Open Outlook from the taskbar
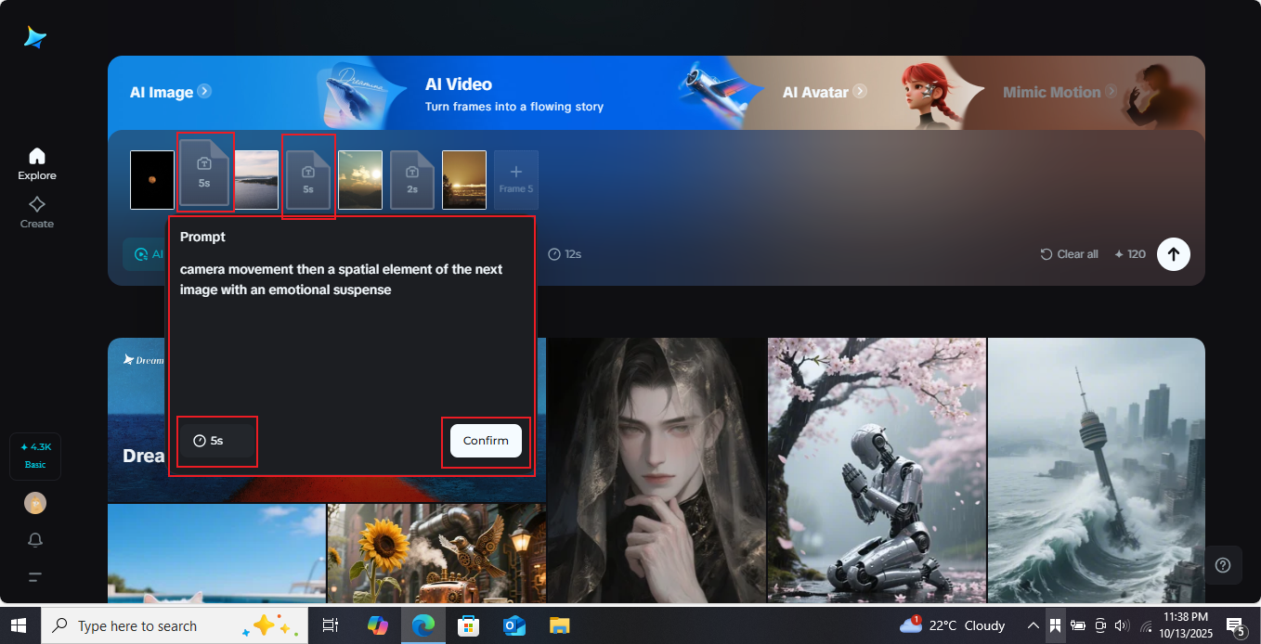The height and width of the screenshot is (644, 1261). point(513,625)
